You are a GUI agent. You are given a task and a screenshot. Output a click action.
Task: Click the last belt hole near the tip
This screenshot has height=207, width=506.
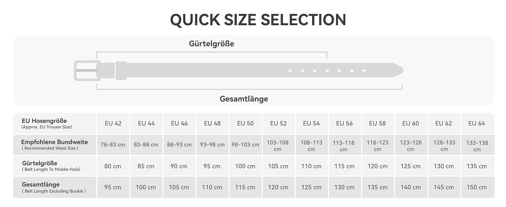364,71
